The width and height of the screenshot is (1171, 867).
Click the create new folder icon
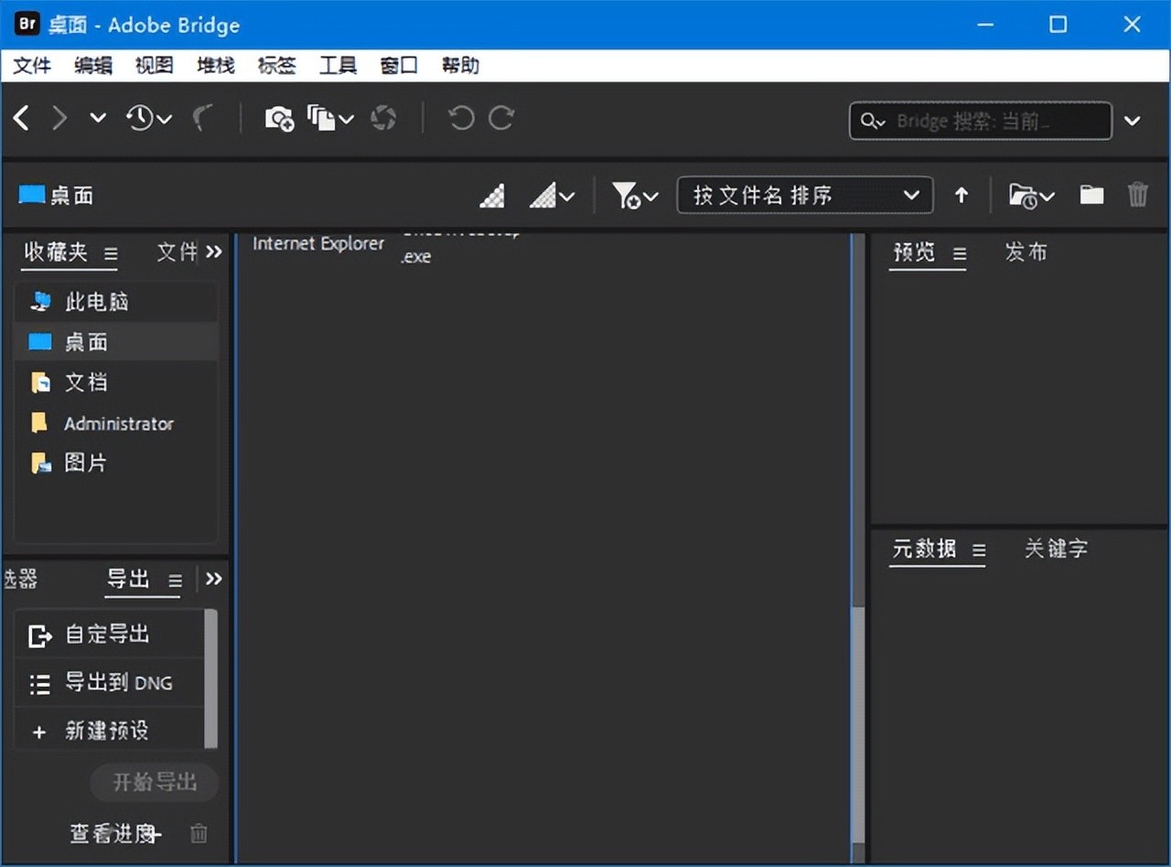(1091, 195)
